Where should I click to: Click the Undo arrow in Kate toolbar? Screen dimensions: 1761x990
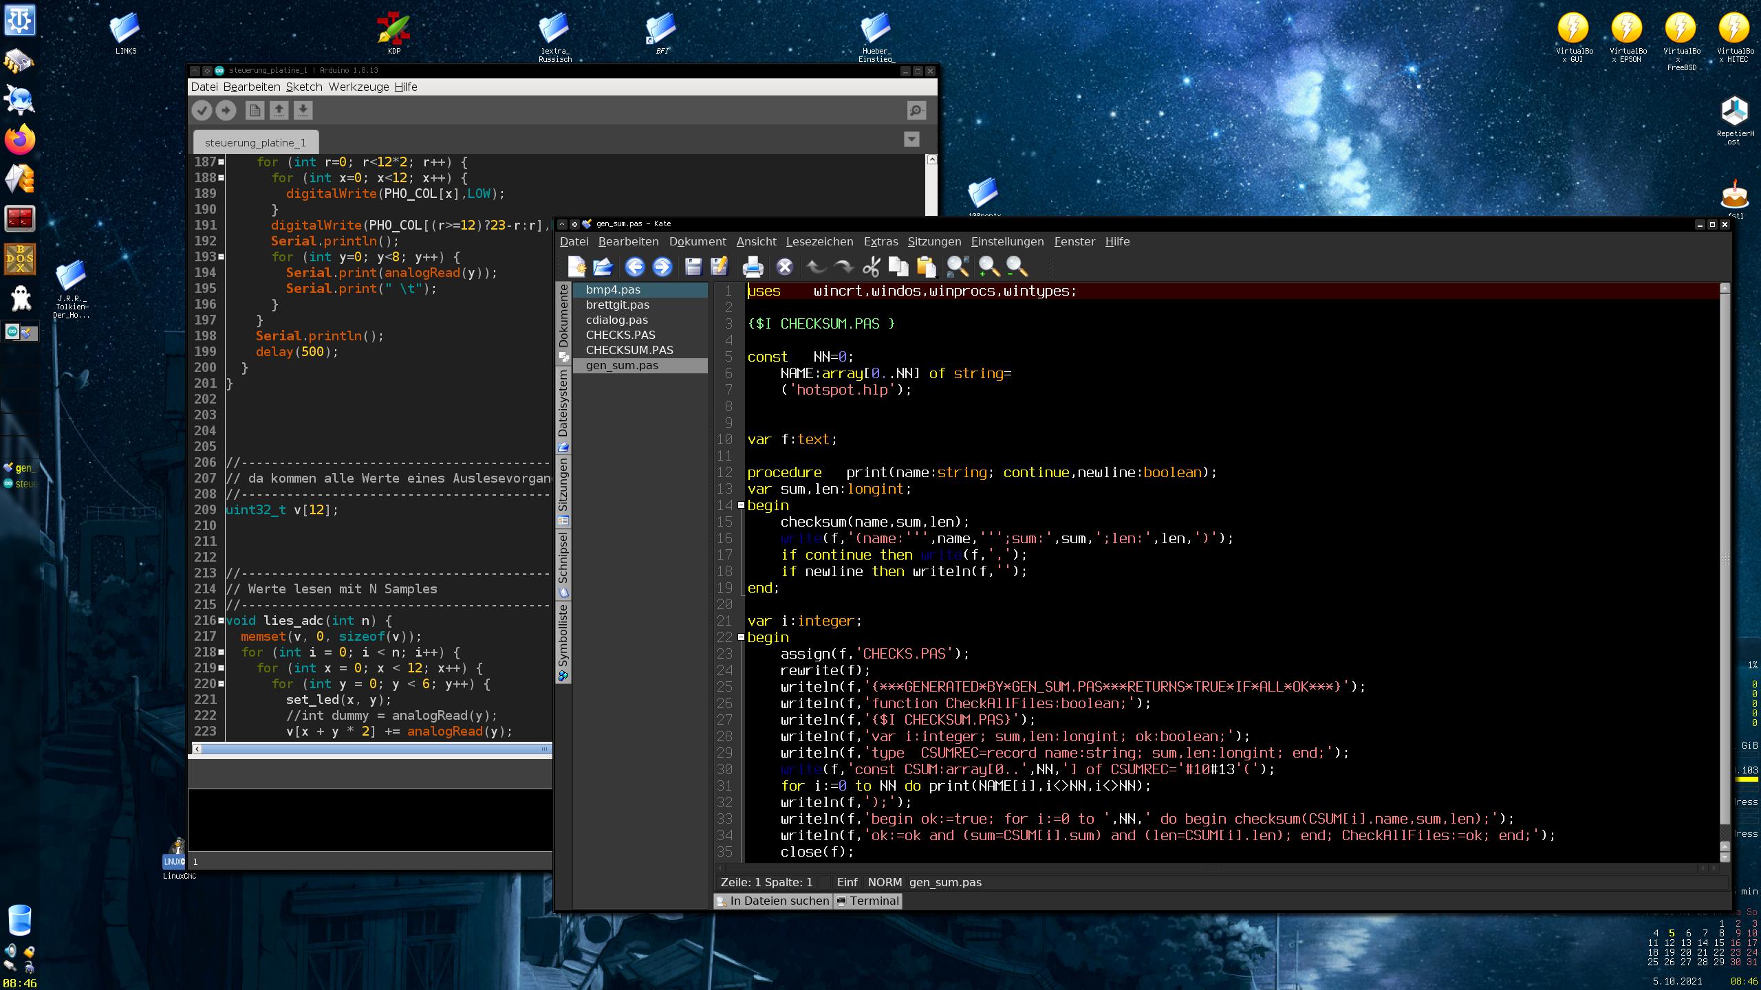click(x=817, y=267)
